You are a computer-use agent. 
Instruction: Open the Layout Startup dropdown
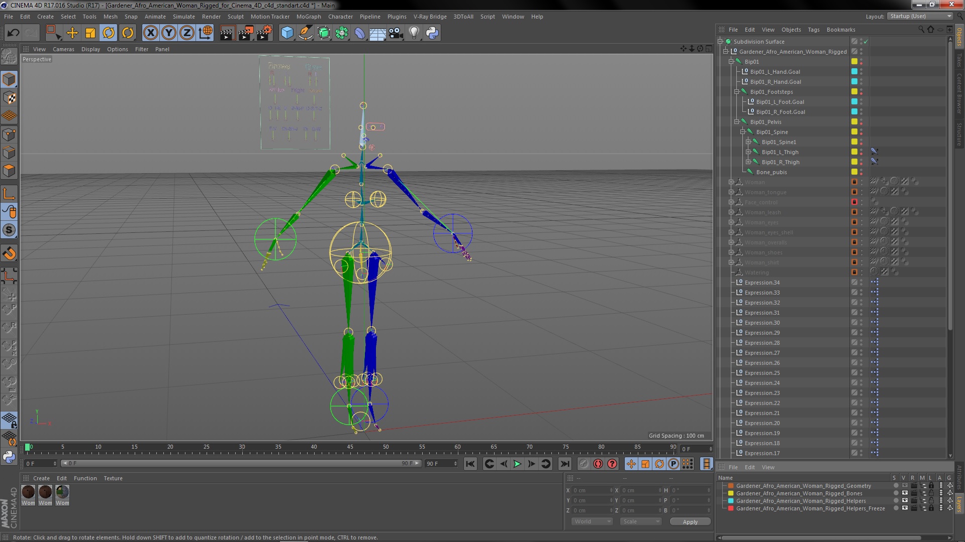coord(920,16)
